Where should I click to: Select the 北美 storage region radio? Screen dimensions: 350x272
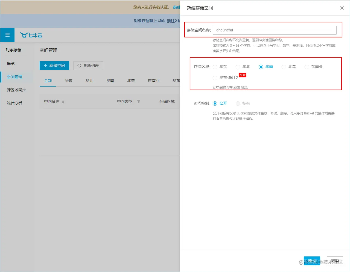click(x=284, y=67)
